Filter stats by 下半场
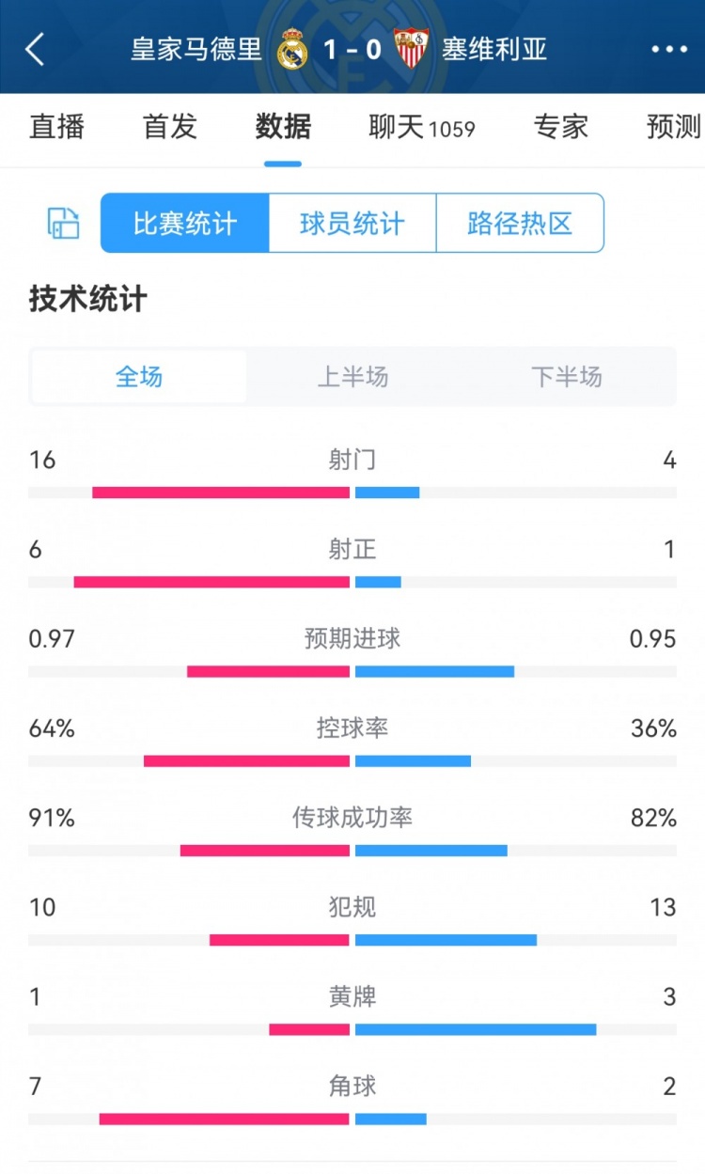Viewport: 705px width, 1174px height. pos(566,377)
